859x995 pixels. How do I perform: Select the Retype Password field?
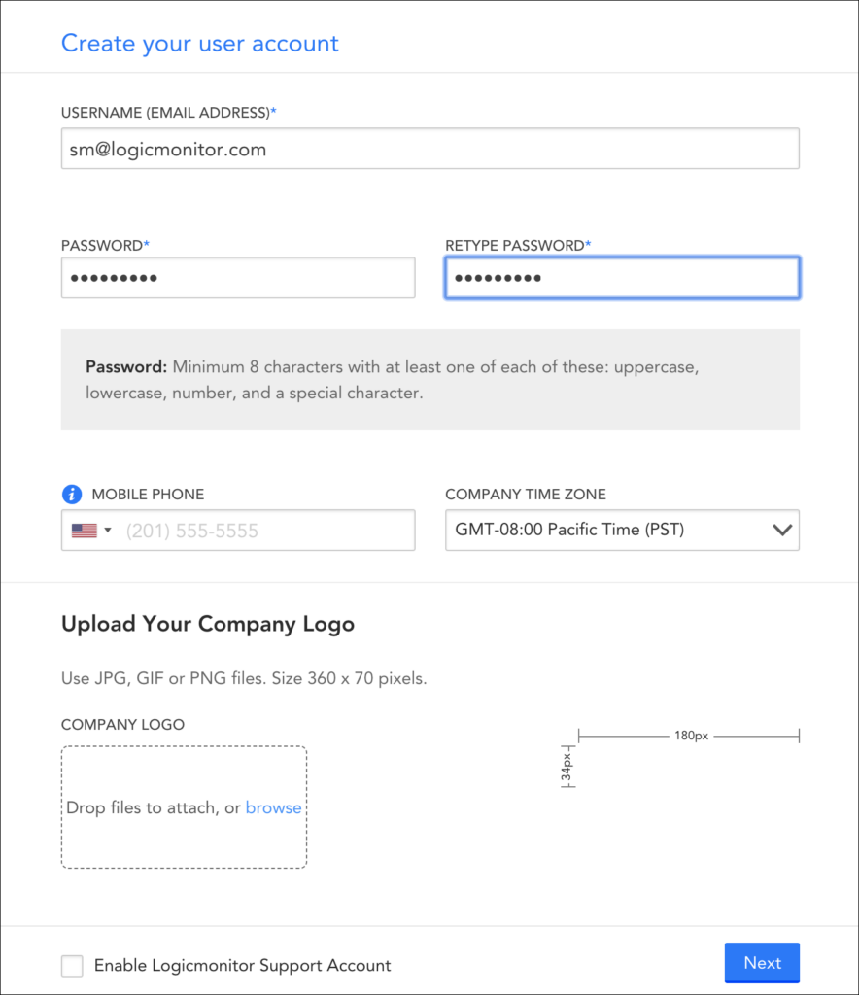pyautogui.click(x=622, y=277)
